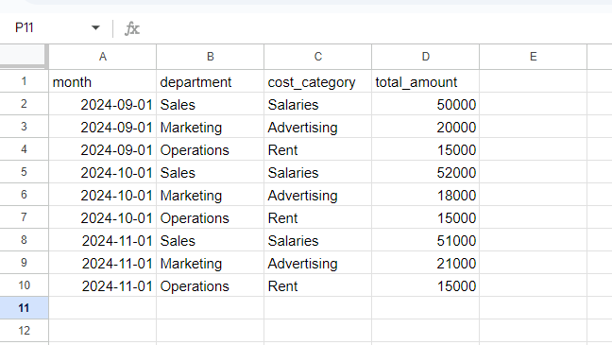The width and height of the screenshot is (612, 345).
Task: Select row 8 header
Action: (x=24, y=240)
